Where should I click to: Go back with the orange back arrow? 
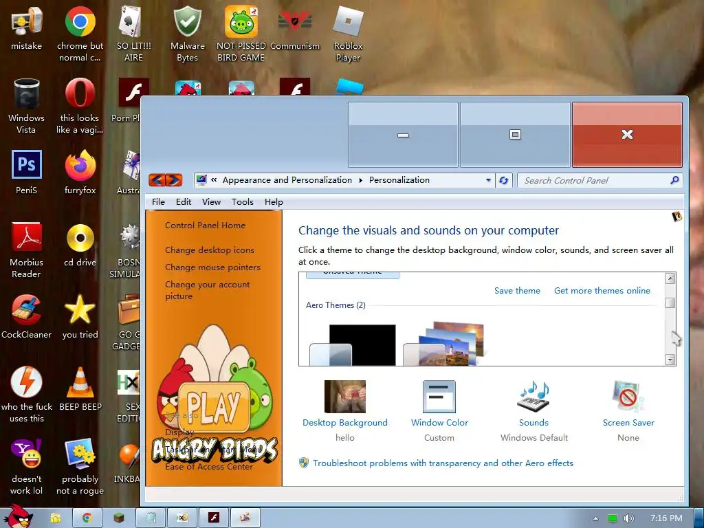pos(157,180)
